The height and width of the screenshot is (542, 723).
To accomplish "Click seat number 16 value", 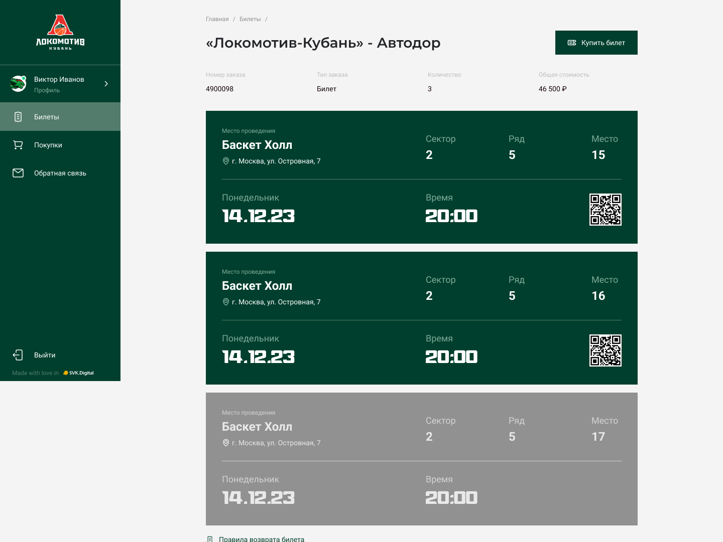I will tap(598, 296).
